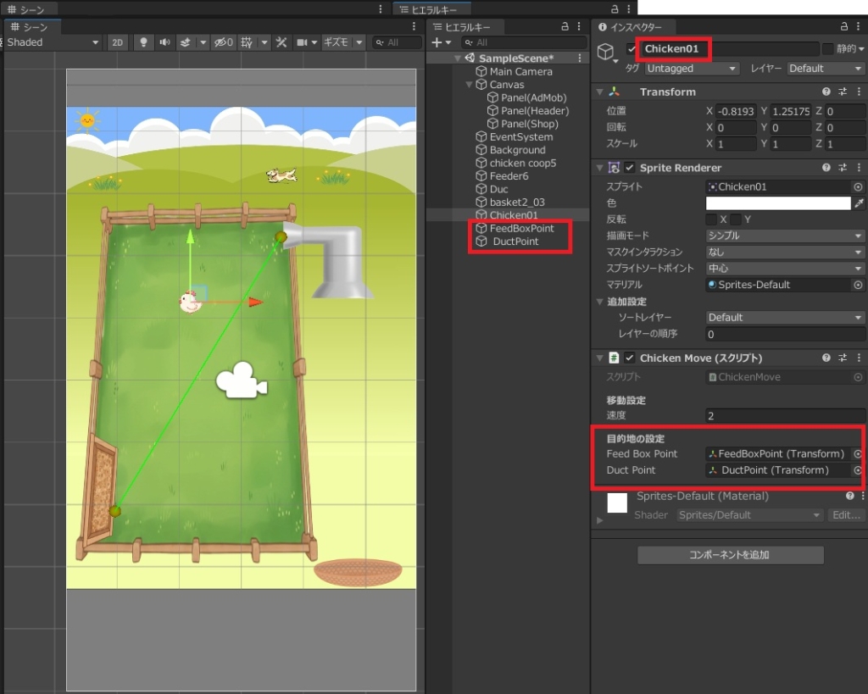The width and height of the screenshot is (868, 694).
Task: Open Sprite Renderer preset settings icon
Action: (x=843, y=168)
